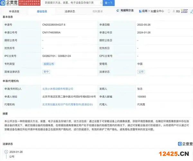Open the mobile phone icon in header

tap(169, 11)
